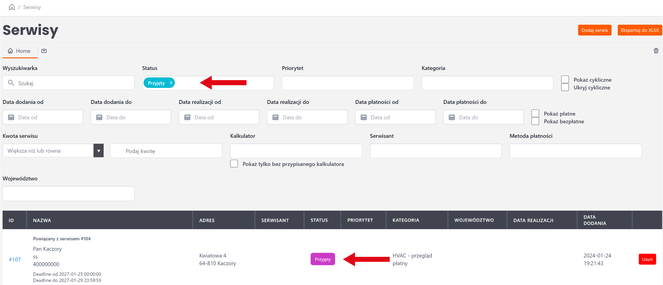Click calendar icon in Data płatności od

pyautogui.click(x=364, y=117)
